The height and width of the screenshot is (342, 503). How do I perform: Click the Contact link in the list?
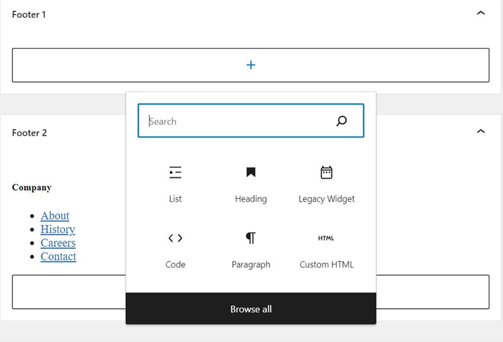click(58, 257)
